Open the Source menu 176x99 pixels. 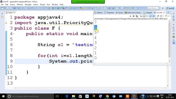12,4
